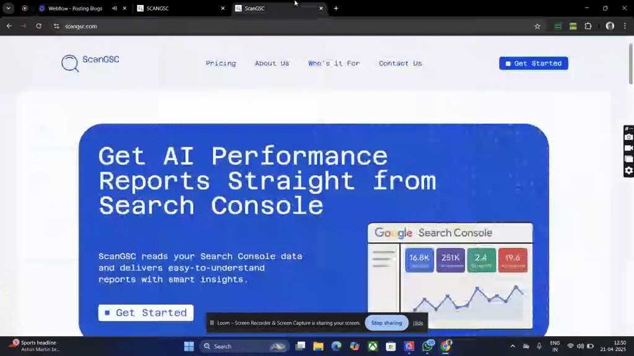Go forward using the browser arrow

[24, 26]
